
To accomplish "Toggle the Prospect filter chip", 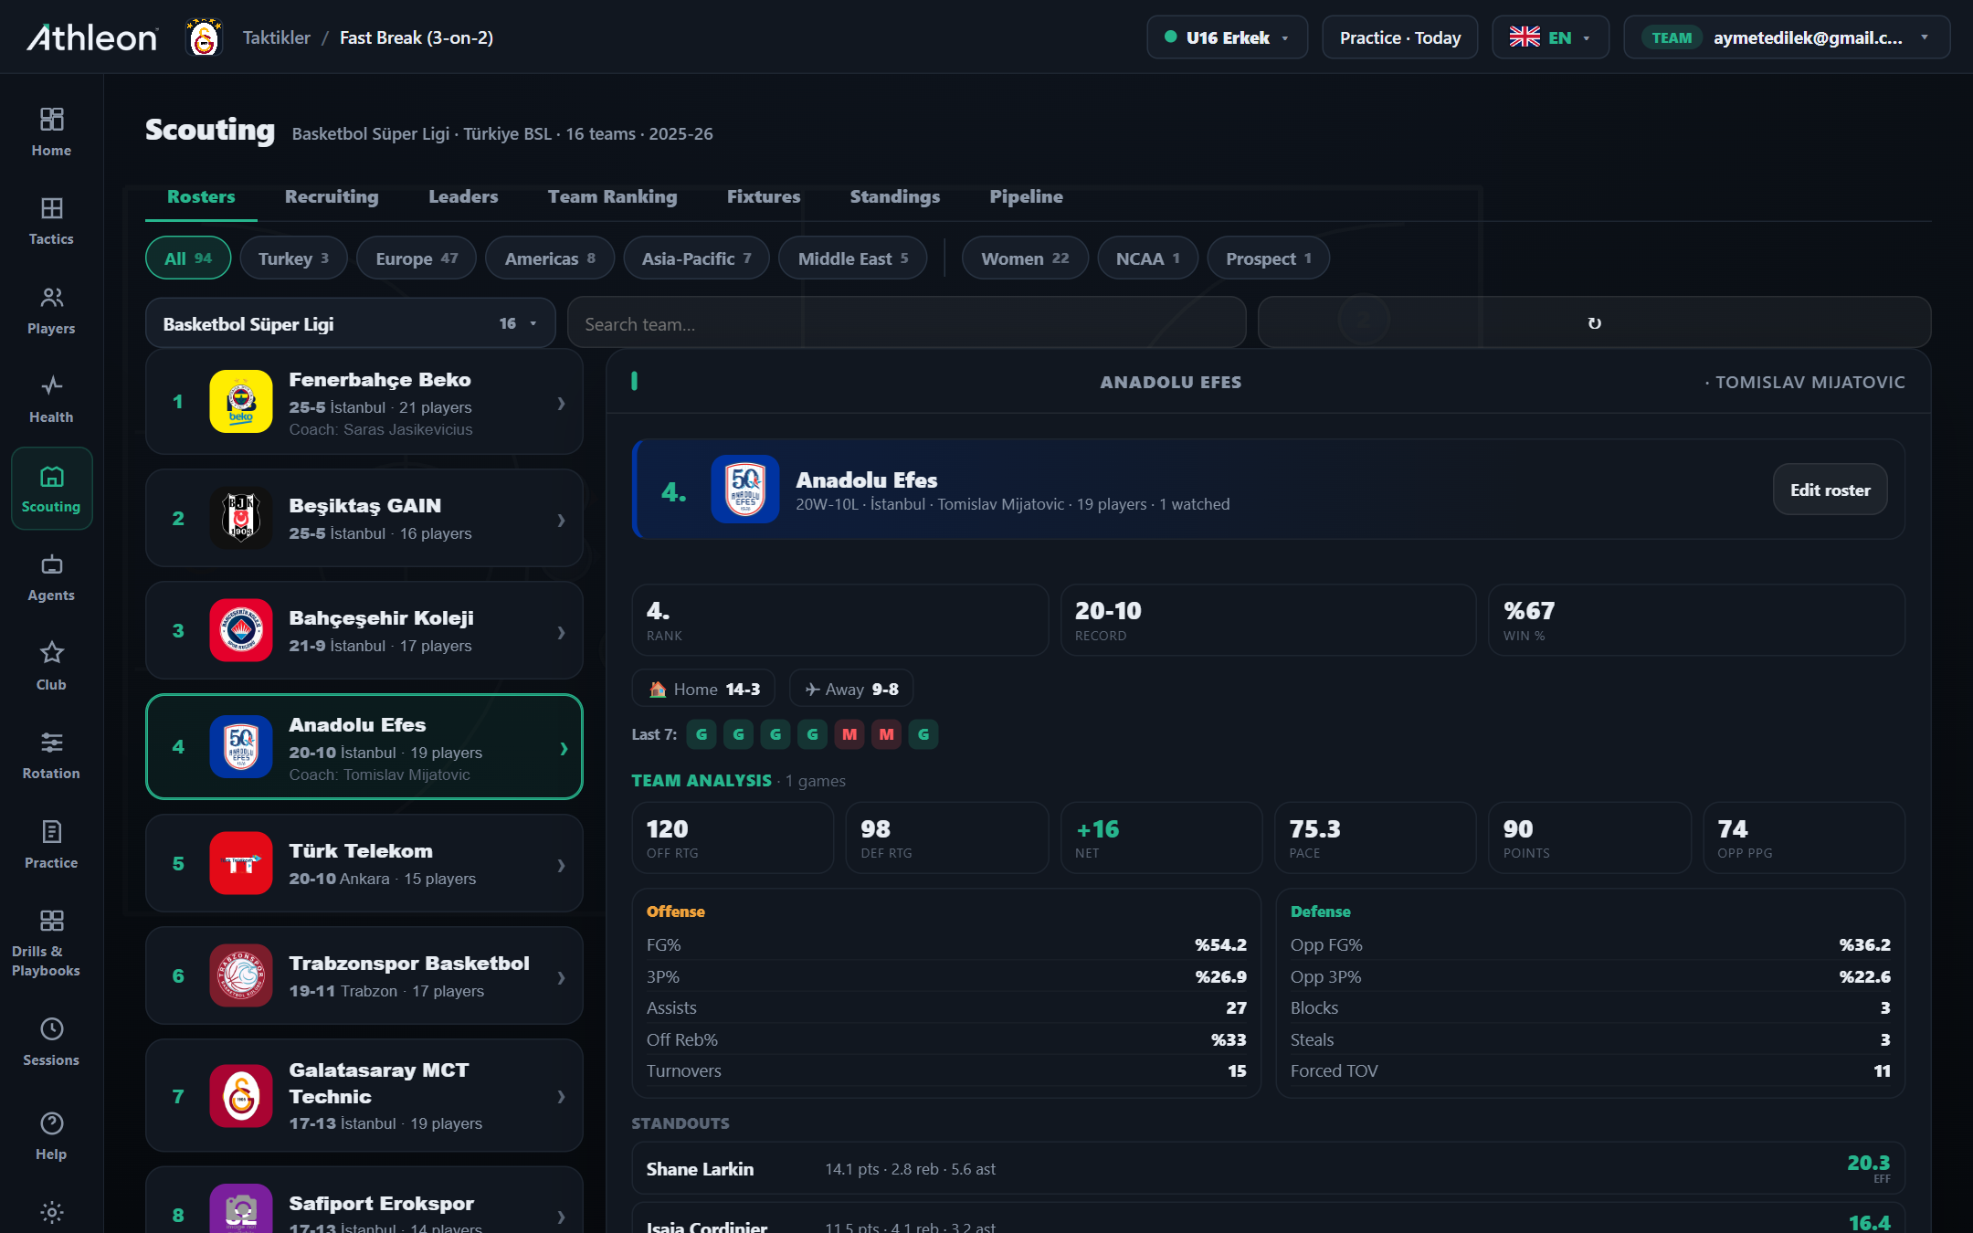I will [1269, 258].
